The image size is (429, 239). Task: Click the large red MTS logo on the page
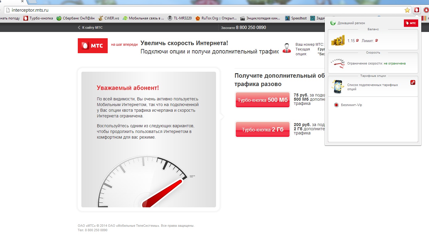(93, 46)
